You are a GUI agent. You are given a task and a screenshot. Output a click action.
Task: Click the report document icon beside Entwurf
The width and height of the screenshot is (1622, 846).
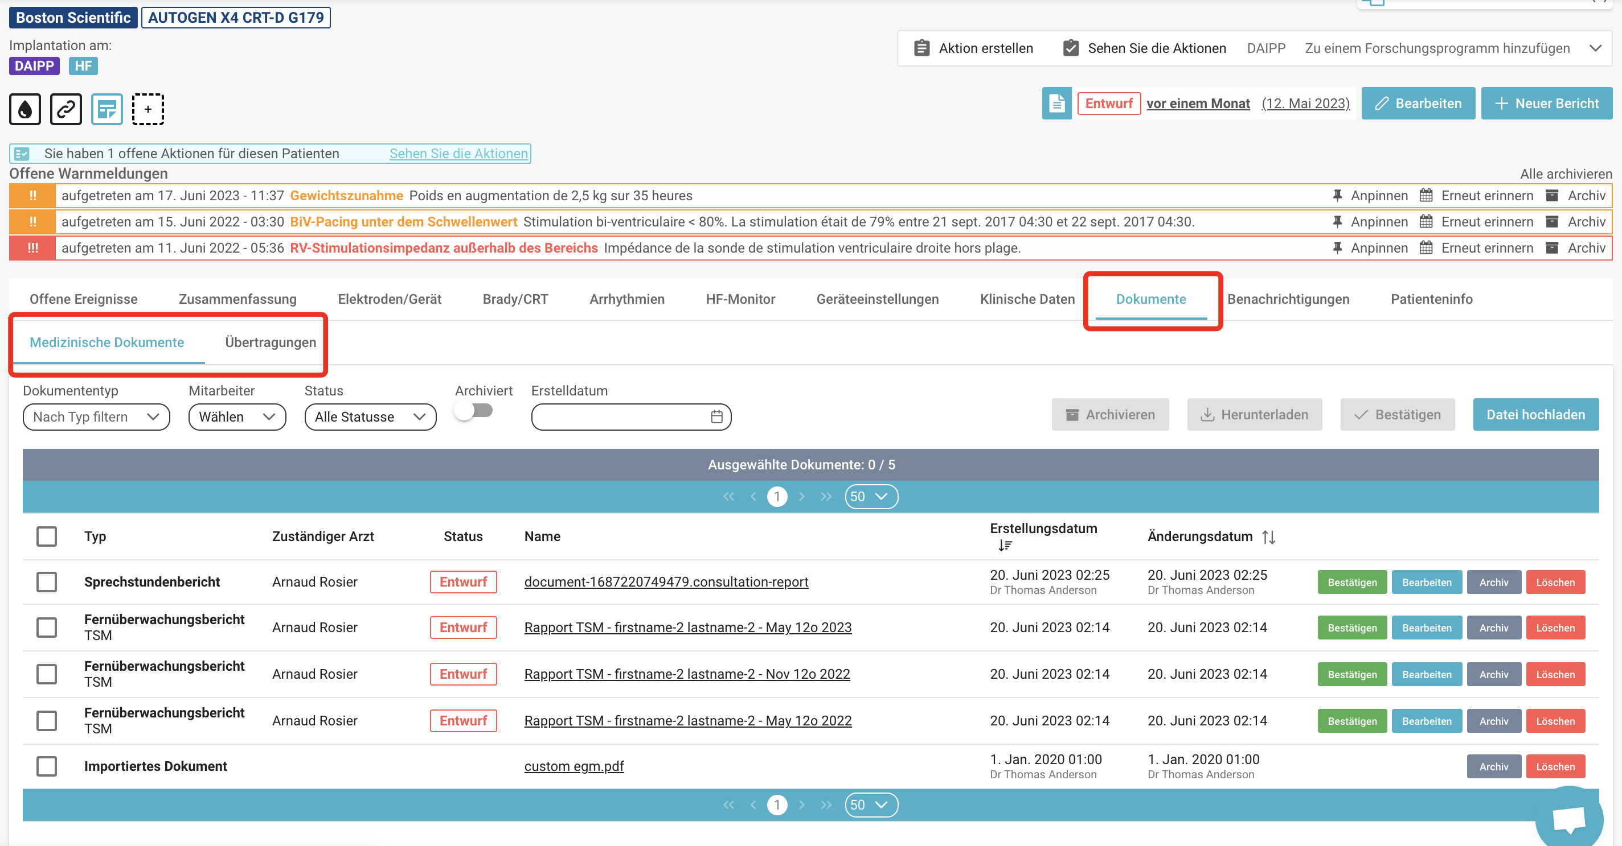click(1056, 103)
